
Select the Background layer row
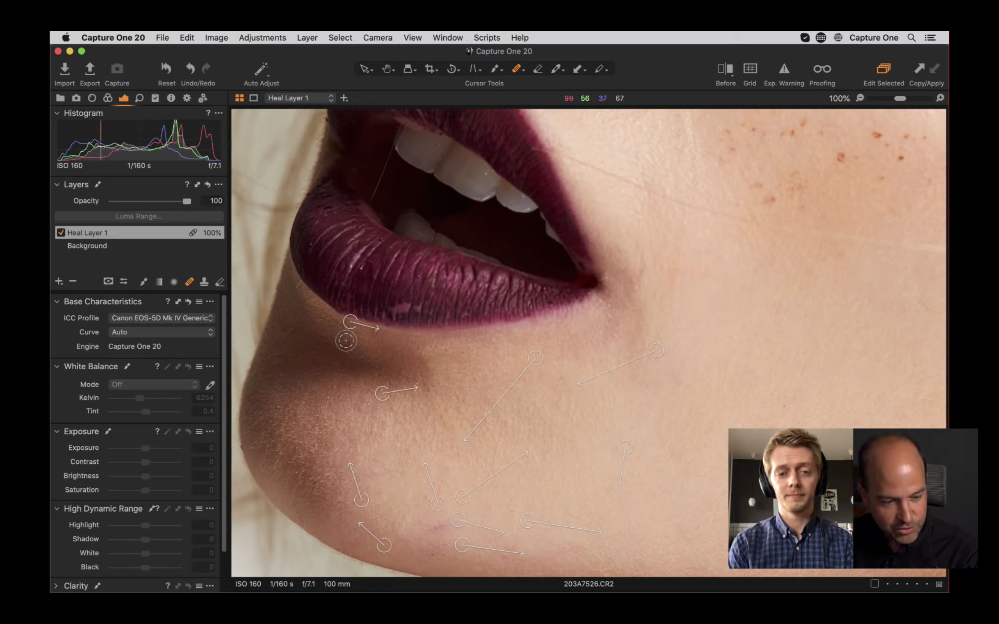point(139,246)
